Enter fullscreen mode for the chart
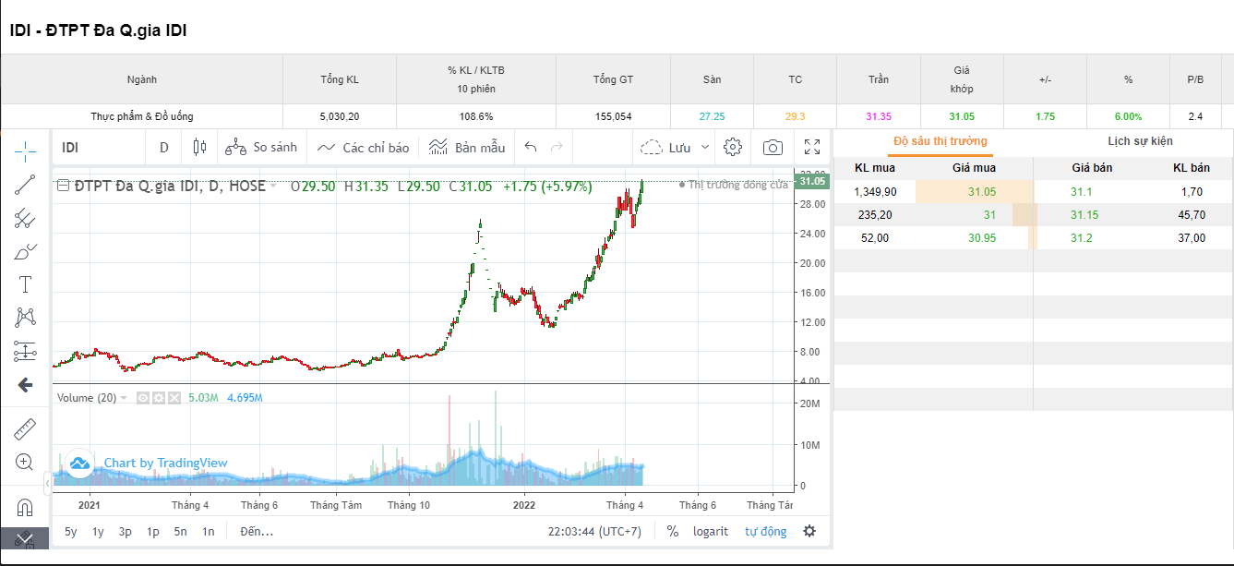1234x566 pixels. point(812,147)
